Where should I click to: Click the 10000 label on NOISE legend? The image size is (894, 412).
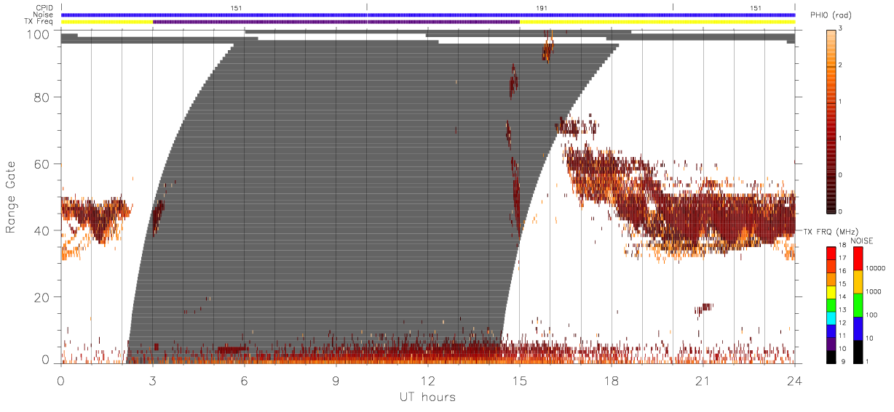click(876, 268)
